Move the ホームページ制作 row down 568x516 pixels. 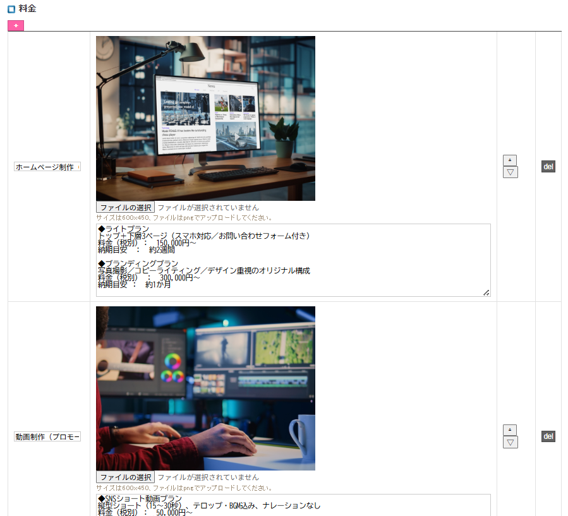510,172
